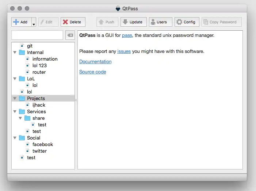Open the Users dialog
The image size is (256, 191).
(160, 22)
